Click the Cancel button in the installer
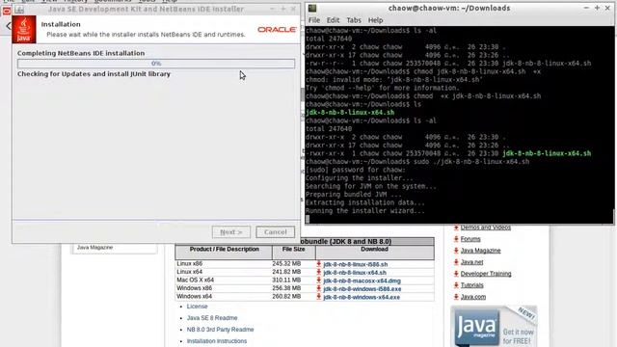617x347 pixels. (275, 232)
